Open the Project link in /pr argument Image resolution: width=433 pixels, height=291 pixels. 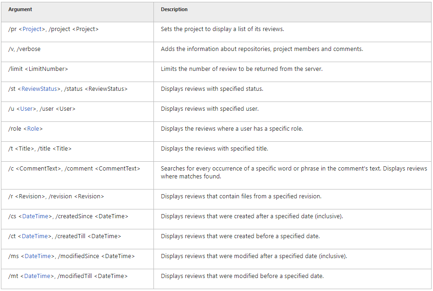coord(32,29)
